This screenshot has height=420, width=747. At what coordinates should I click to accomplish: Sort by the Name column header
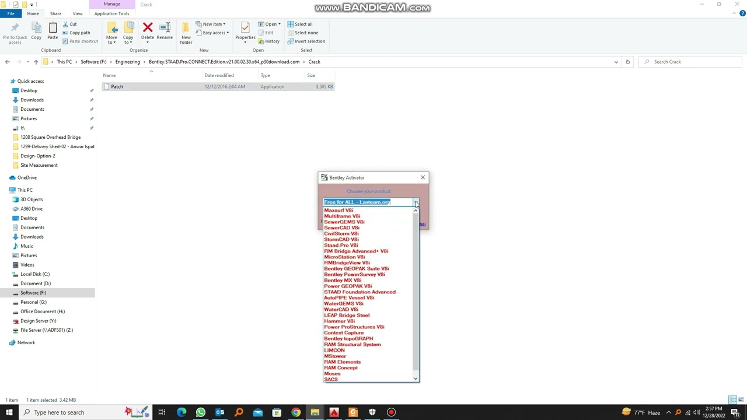(109, 75)
